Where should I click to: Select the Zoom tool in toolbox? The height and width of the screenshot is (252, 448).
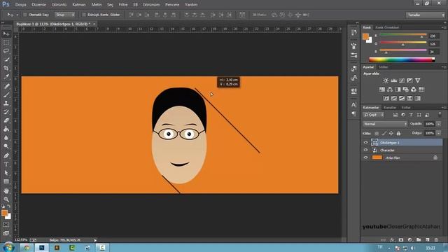coord(6,199)
